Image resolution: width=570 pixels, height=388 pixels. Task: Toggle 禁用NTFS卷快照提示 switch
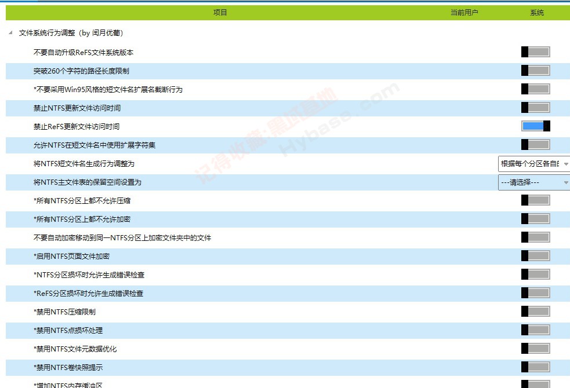point(535,367)
